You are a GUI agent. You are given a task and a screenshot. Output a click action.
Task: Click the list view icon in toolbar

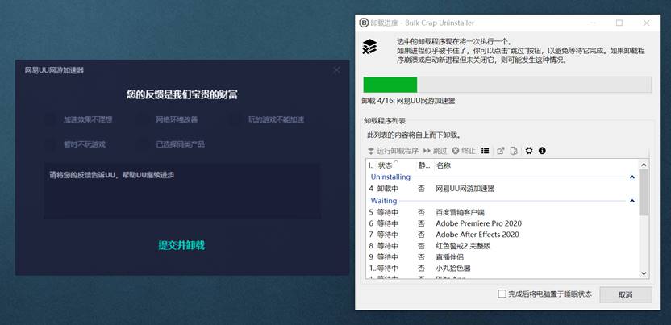[x=485, y=151]
